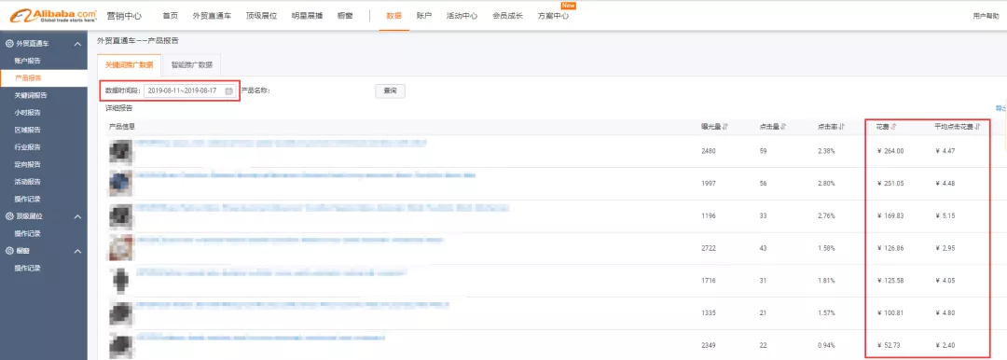Collapse the sidebar 外贸直通车 section chevron
This screenshot has width=1007, height=360.
click(77, 44)
